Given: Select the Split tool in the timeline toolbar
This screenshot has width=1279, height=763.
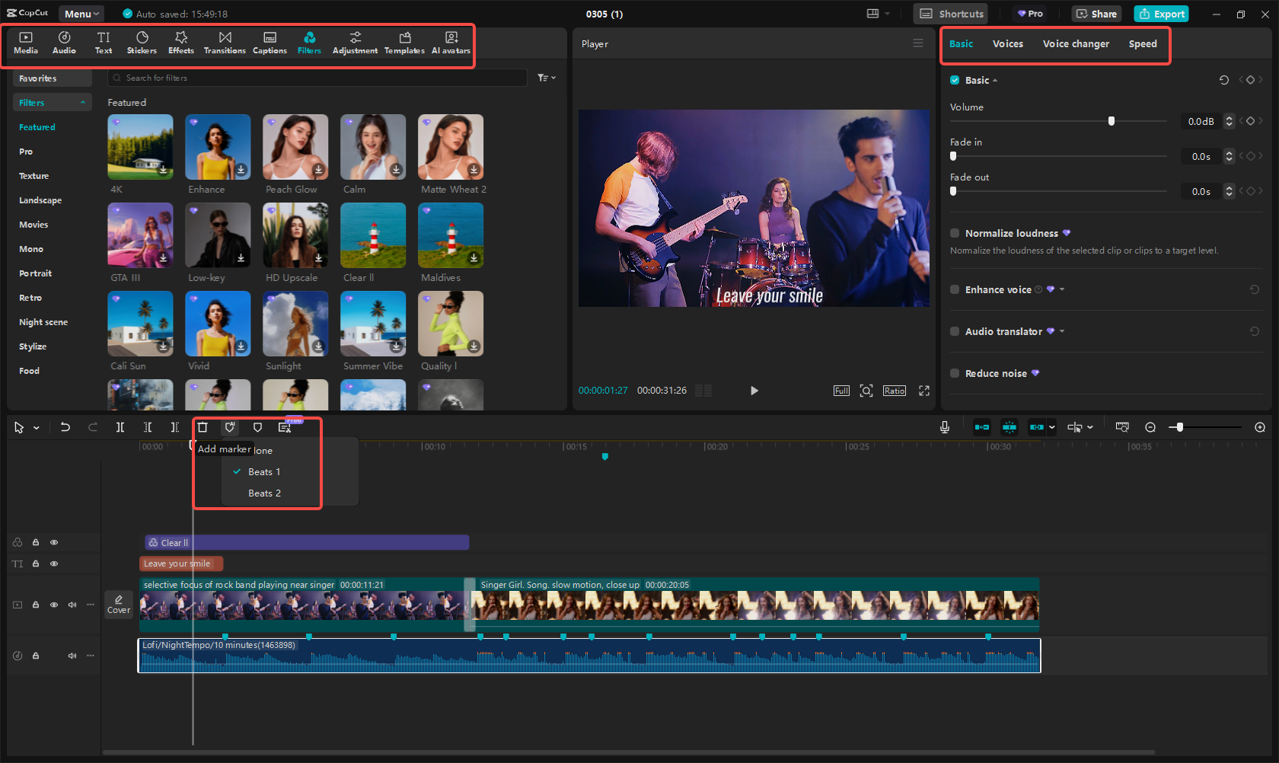Looking at the screenshot, I should [x=120, y=427].
